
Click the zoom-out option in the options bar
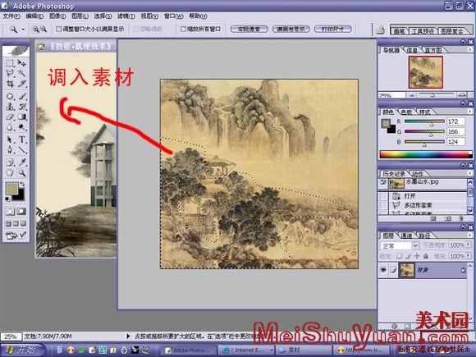click(43, 30)
